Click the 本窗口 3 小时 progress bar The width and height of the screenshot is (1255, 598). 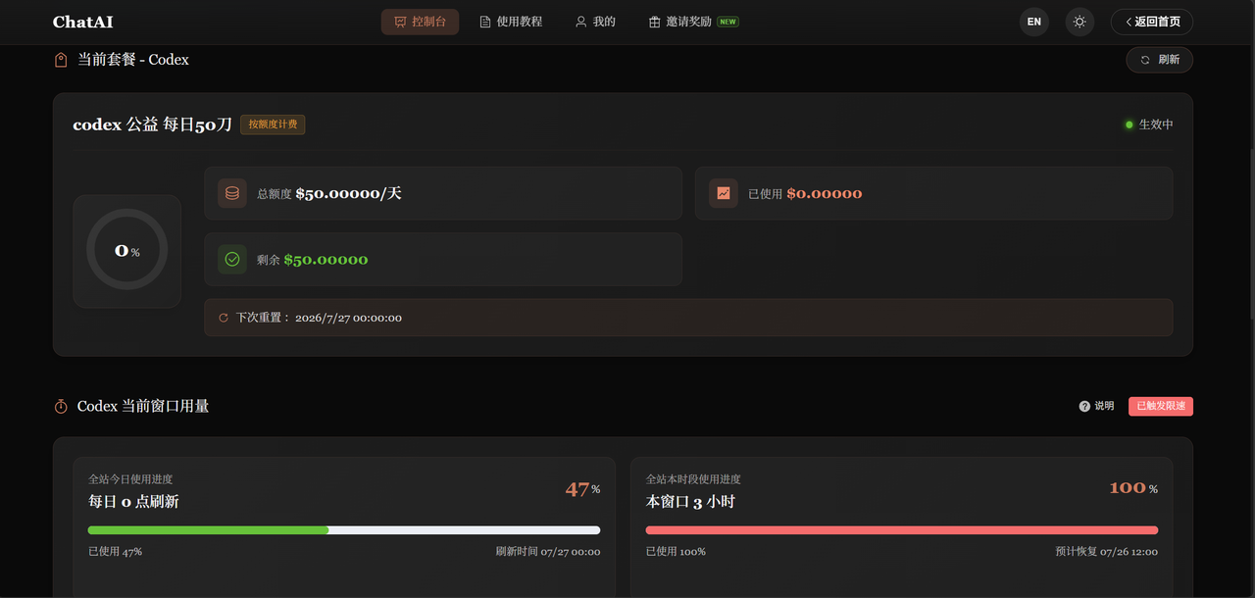point(902,530)
